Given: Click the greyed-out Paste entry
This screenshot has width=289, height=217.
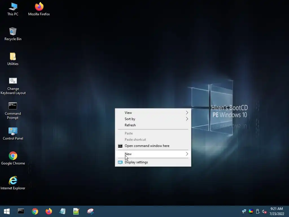Looking at the screenshot, I should coord(153,133).
